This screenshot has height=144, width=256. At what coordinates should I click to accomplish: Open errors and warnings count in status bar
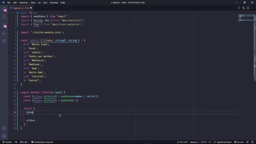[x=24, y=142]
